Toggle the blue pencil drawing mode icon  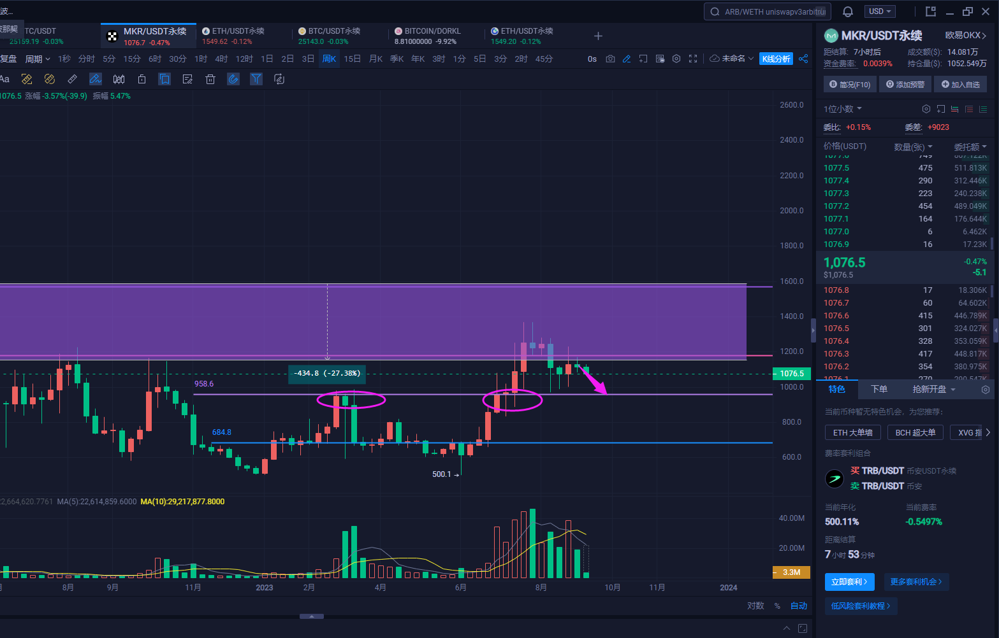627,59
